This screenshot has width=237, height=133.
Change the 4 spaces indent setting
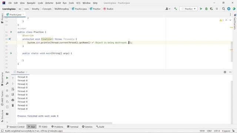[226, 131]
